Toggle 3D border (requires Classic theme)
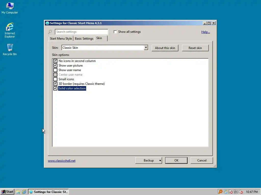 (55, 84)
